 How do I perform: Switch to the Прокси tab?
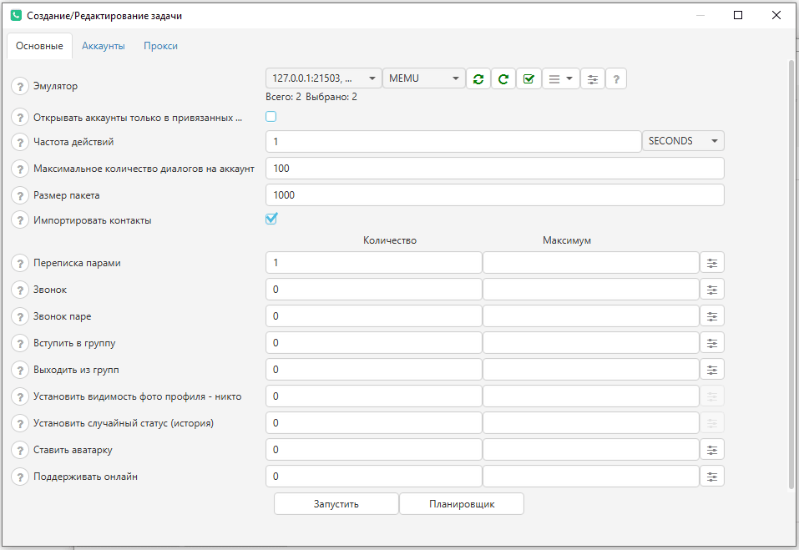(x=160, y=46)
